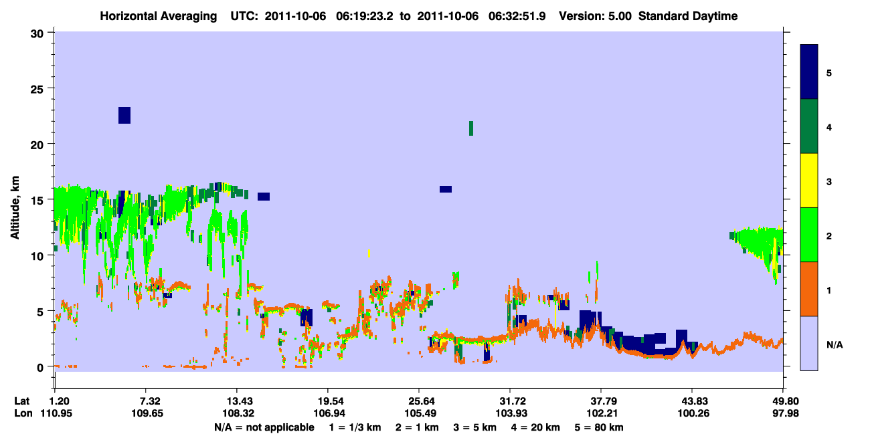
Task: Click latitude value 43.83
Action: 692,401
